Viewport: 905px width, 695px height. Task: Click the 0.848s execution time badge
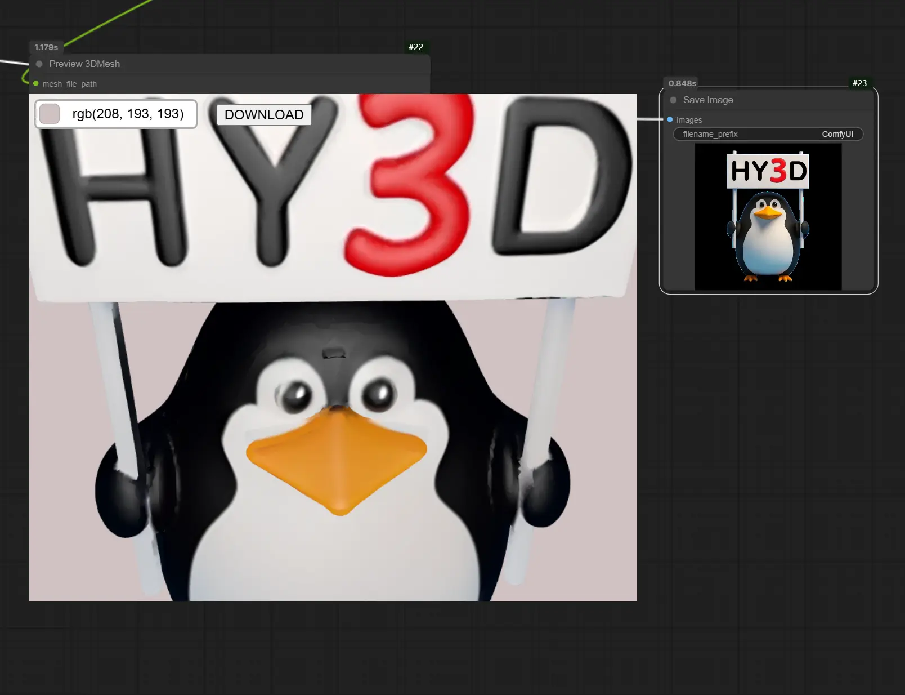tap(682, 83)
